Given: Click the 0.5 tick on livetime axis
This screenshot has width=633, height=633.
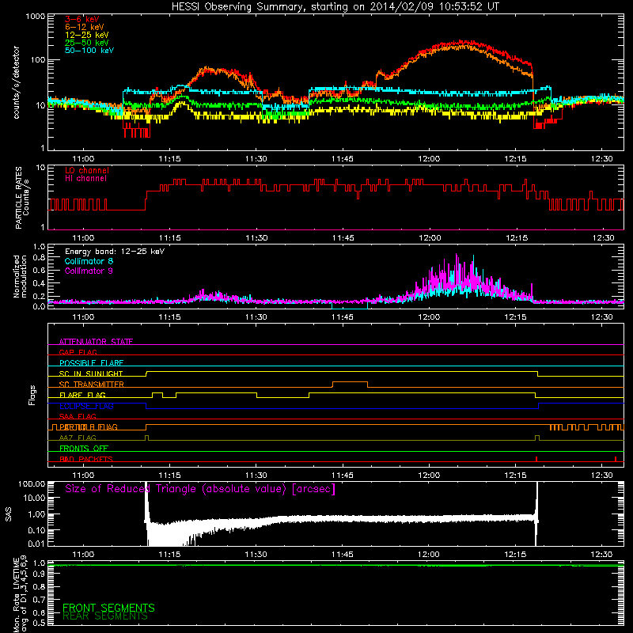Looking at the screenshot, I should tap(39, 623).
